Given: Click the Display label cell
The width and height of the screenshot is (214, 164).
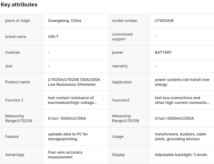Looking at the screenshot, I should [118, 155].
